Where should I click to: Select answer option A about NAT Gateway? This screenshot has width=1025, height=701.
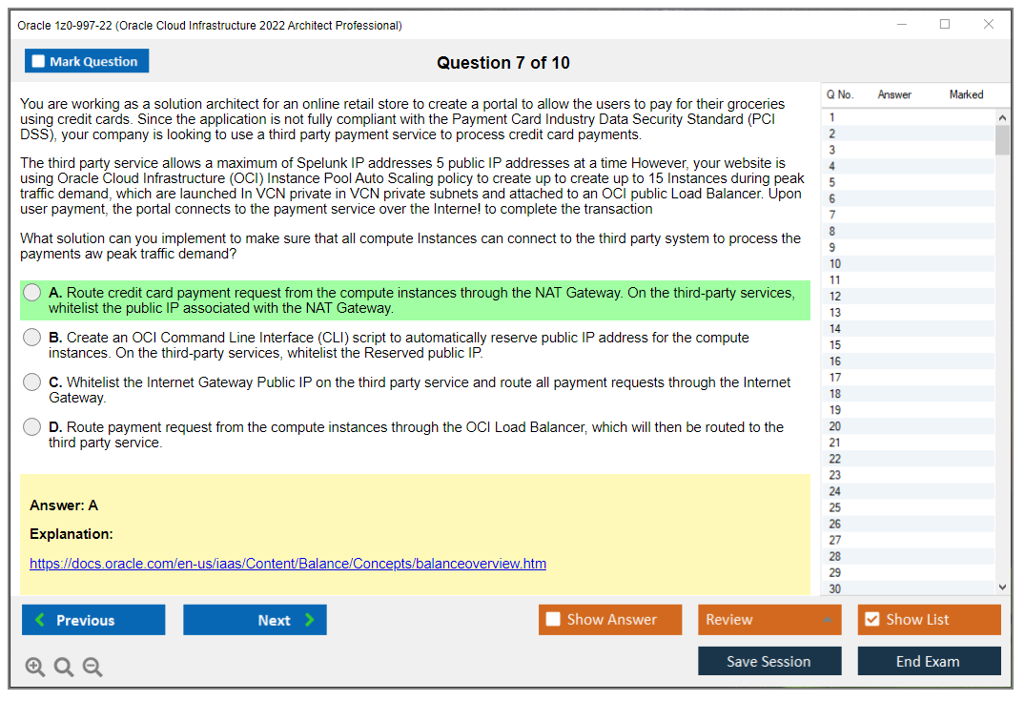32,293
